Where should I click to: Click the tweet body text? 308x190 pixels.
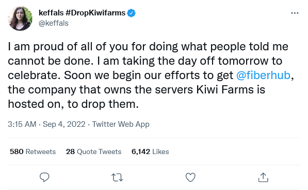tap(151, 75)
